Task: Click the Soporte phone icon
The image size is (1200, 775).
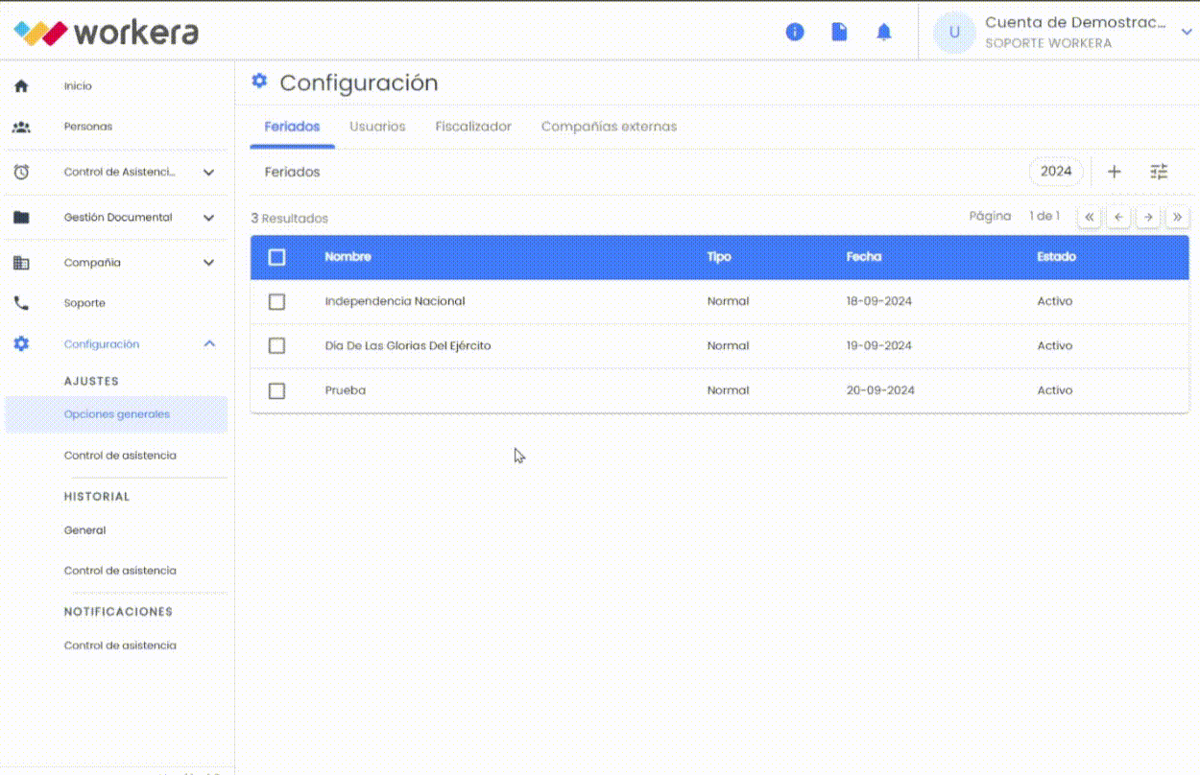Action: pyautogui.click(x=21, y=303)
